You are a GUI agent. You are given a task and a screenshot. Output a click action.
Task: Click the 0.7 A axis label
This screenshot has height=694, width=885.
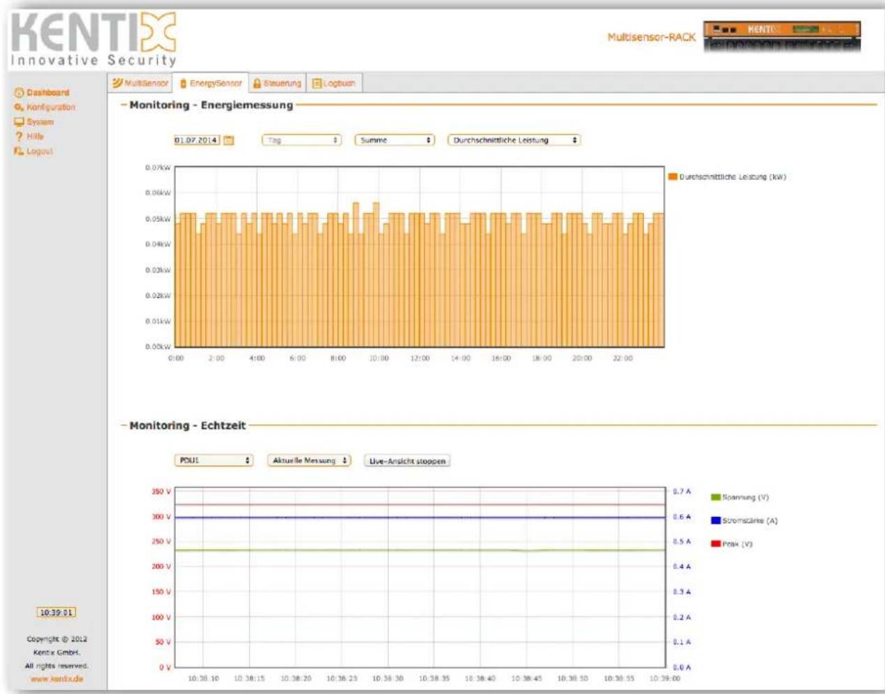(x=682, y=492)
